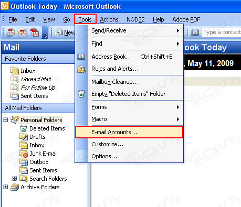
Task: Click the Empty Deleted Items recycle icon
Action: (81, 94)
